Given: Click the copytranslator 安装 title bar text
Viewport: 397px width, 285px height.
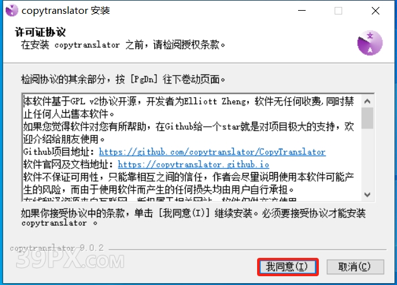Looking at the screenshot, I should click(x=66, y=11).
